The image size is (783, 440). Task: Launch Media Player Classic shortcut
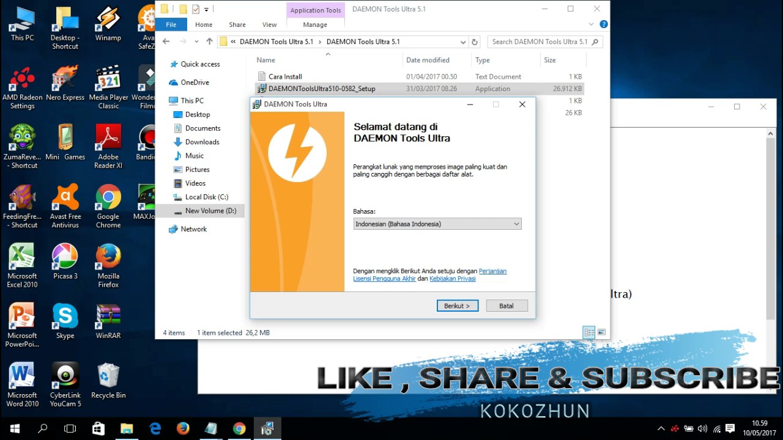pos(108,87)
